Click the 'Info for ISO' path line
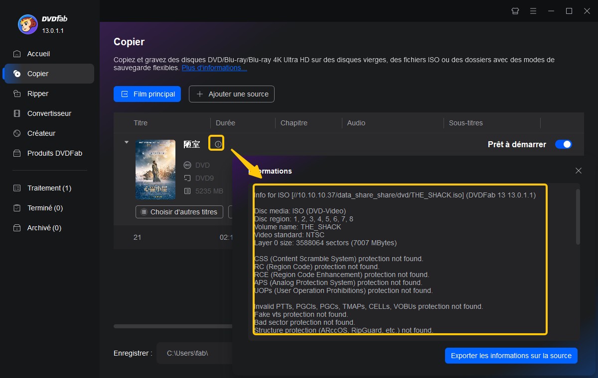 coord(395,195)
